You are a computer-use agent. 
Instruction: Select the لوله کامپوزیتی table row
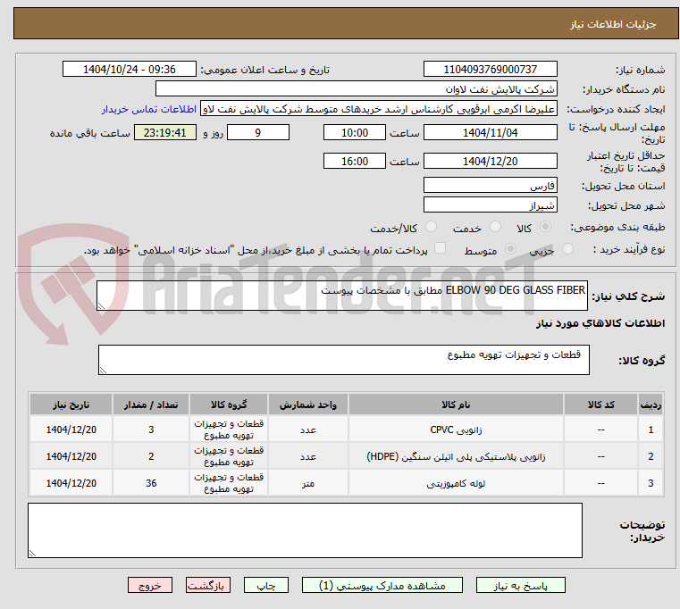click(x=346, y=483)
